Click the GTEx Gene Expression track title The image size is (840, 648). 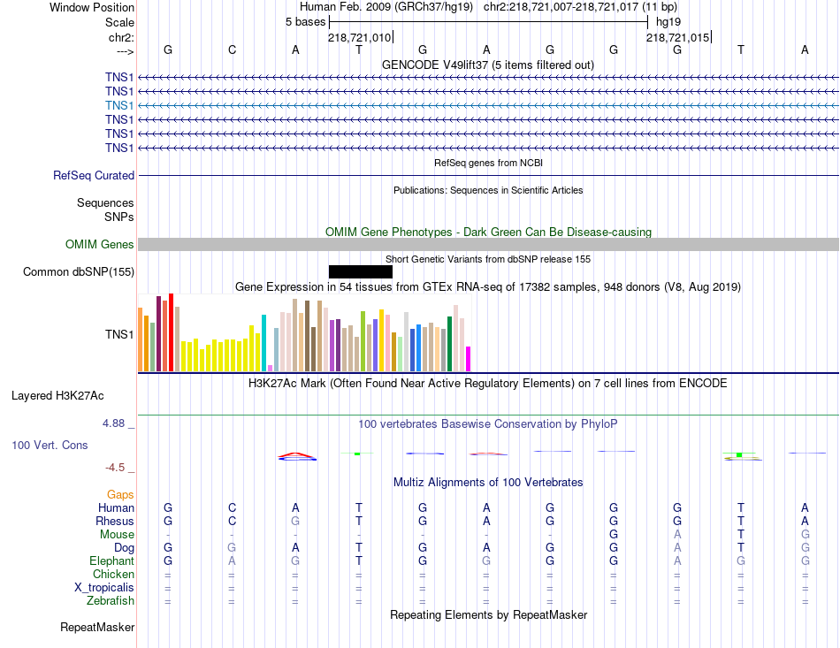click(x=488, y=287)
